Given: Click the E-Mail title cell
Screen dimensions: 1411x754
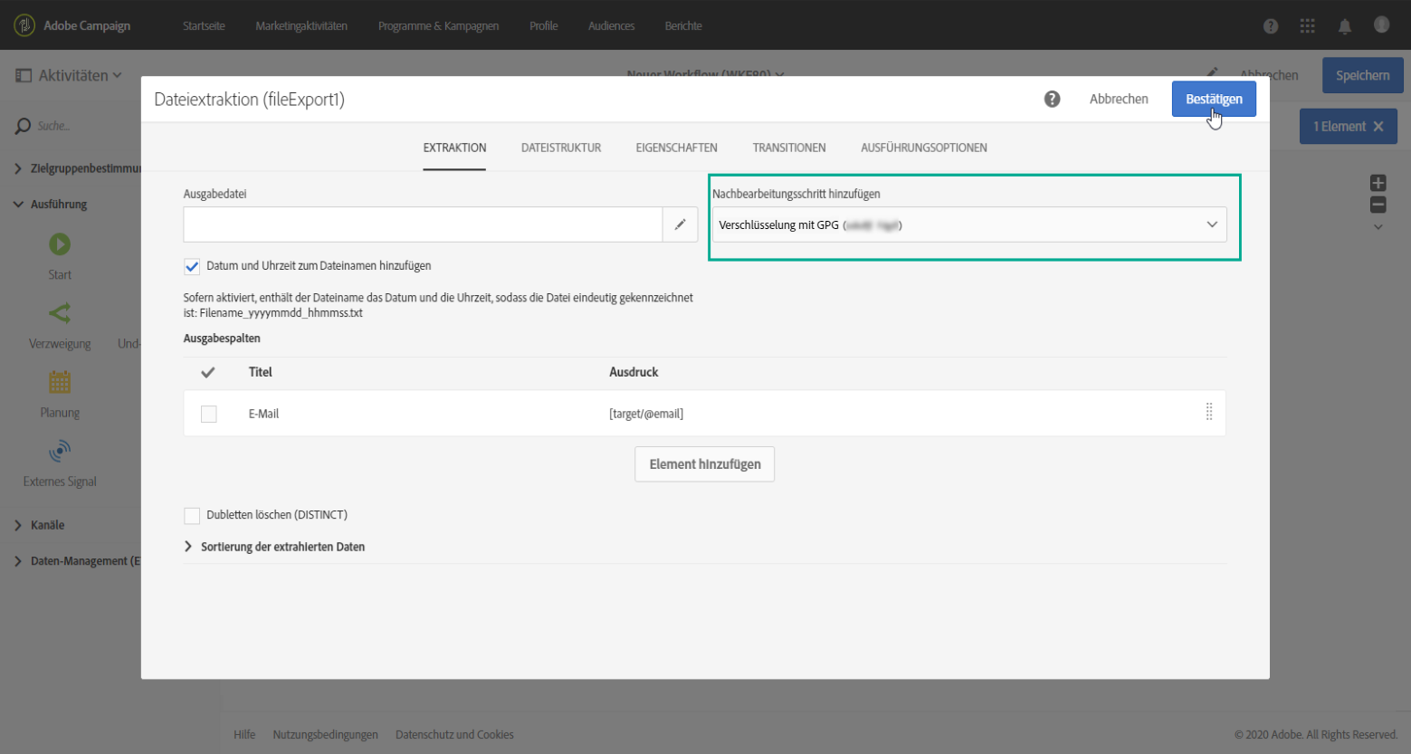Looking at the screenshot, I should pyautogui.click(x=263, y=414).
